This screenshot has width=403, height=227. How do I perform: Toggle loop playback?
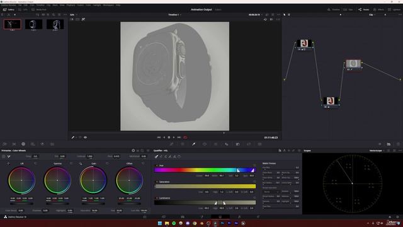point(185,137)
